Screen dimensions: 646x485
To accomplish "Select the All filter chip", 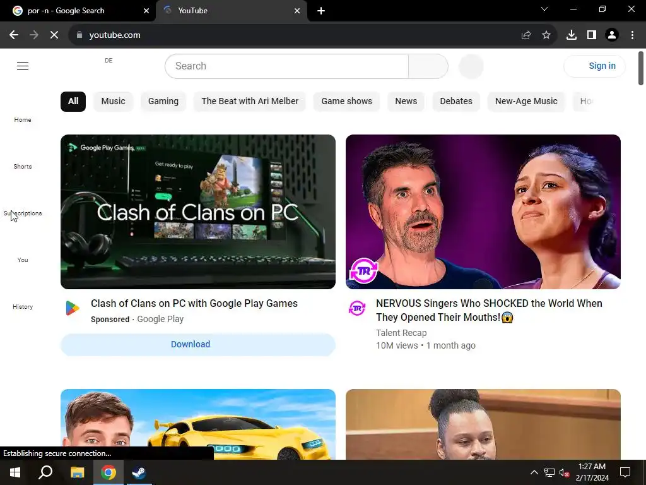I will point(73,102).
